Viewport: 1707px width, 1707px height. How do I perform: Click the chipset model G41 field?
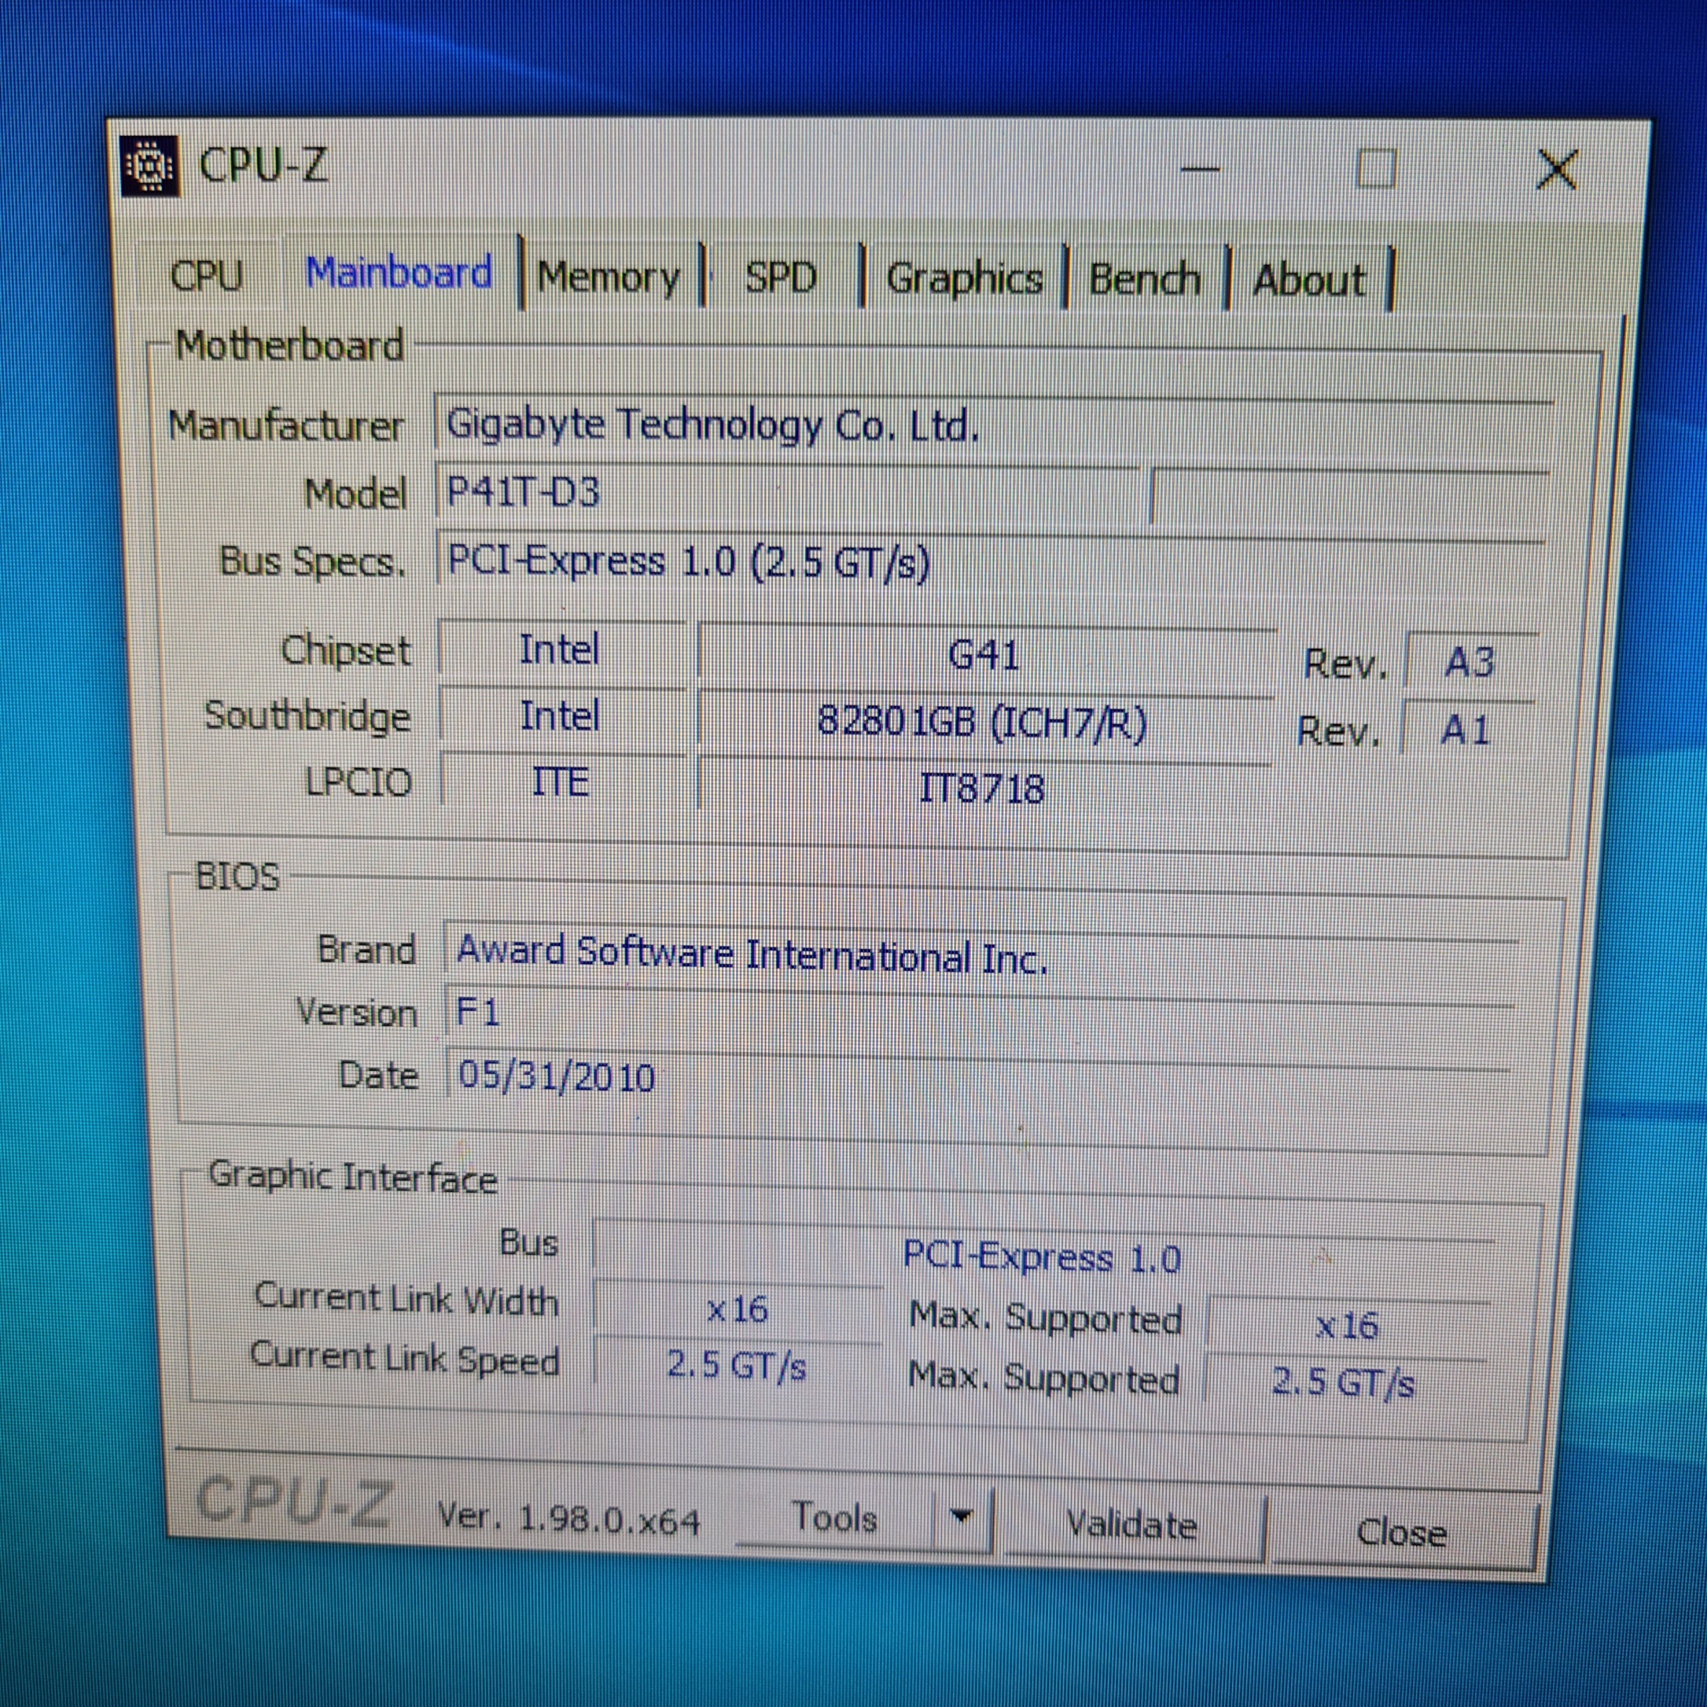(x=986, y=655)
